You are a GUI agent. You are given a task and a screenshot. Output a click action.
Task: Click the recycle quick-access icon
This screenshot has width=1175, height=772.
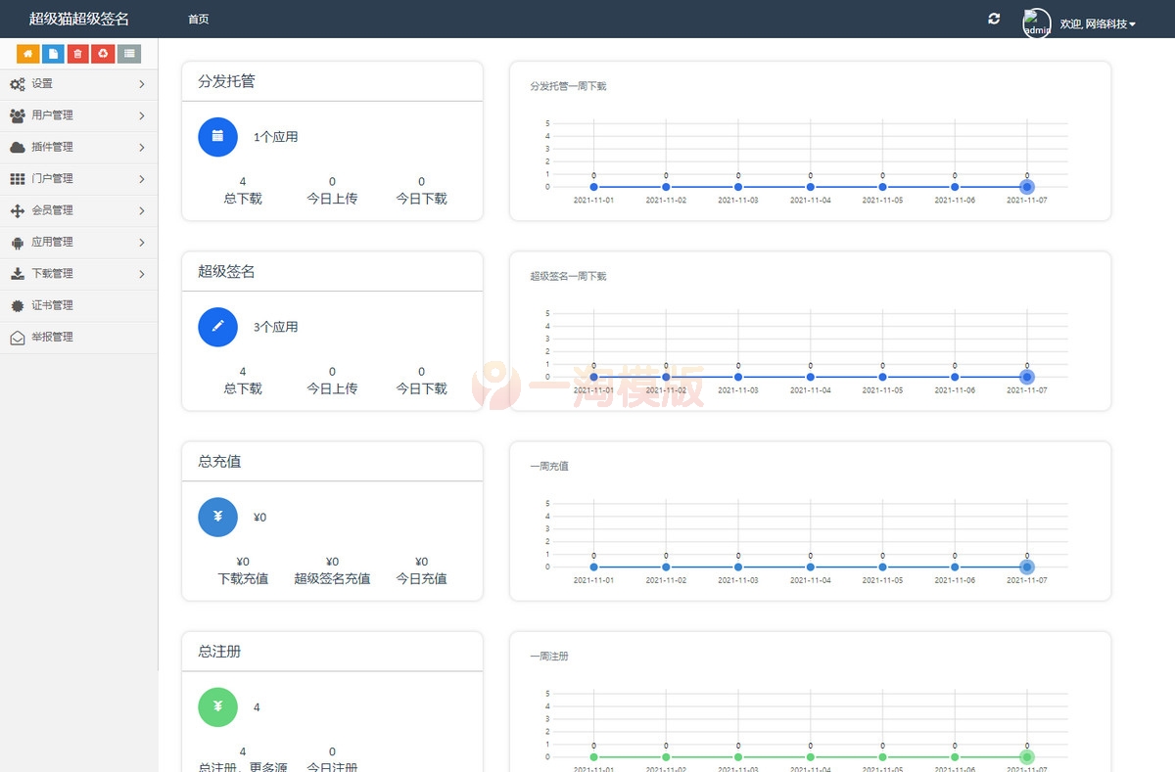tap(104, 54)
